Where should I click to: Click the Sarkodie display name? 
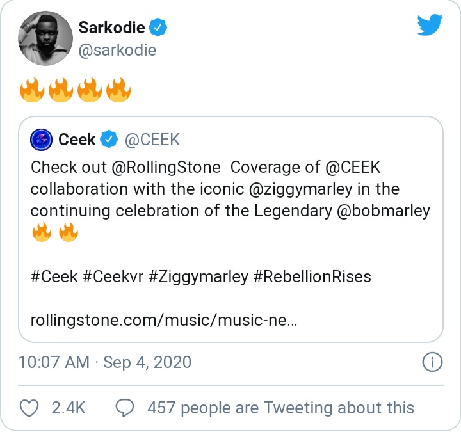[x=110, y=28]
